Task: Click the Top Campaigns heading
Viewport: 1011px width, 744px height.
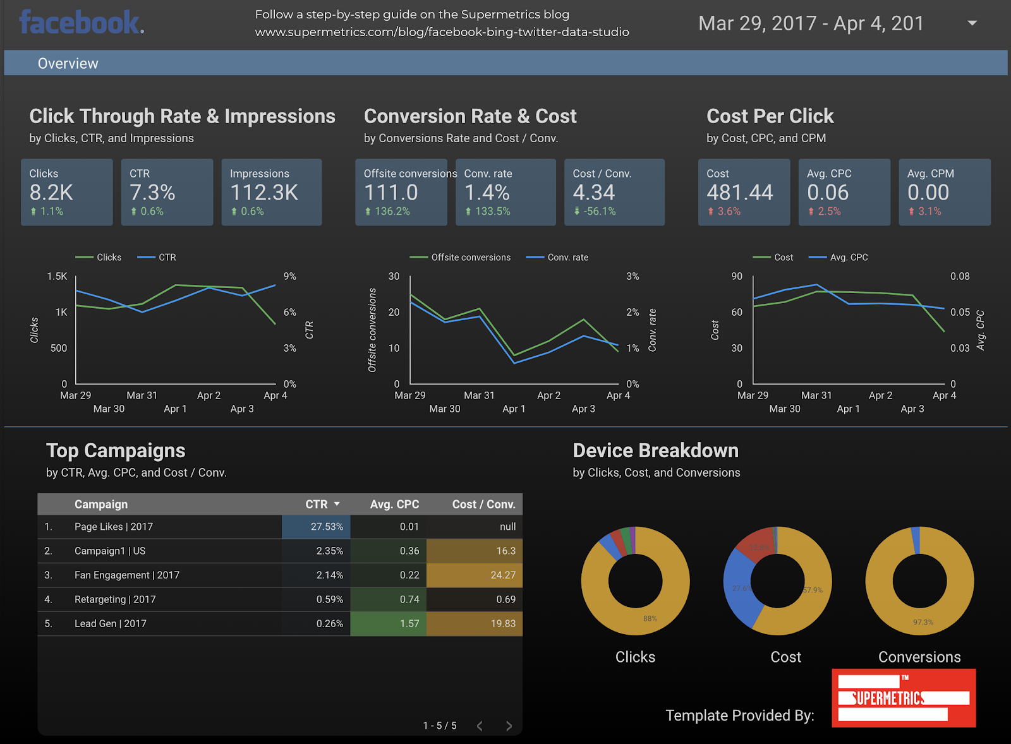Action: point(116,450)
